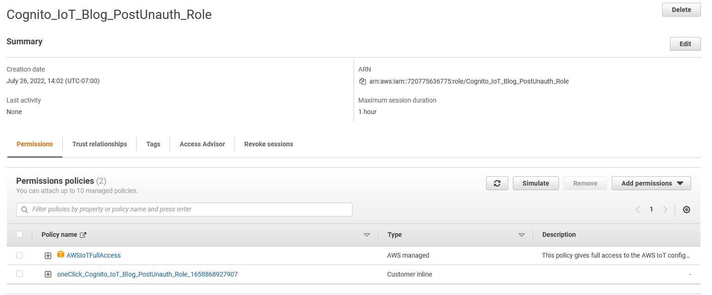Click the search magnifier icon in filter box
Screen dimensions: 712x295
[24, 210]
